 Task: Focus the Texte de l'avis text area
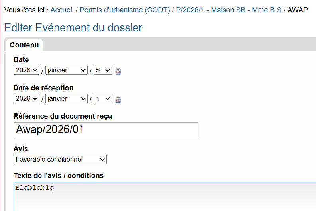[x=159, y=197]
